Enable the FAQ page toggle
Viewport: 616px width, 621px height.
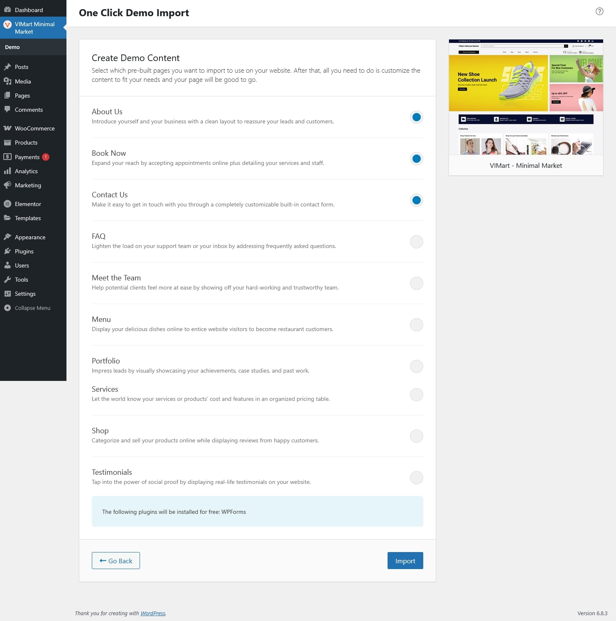pos(416,242)
